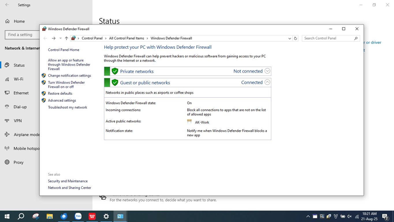Click the chevron after the address bar firewall icon

tap(78, 38)
